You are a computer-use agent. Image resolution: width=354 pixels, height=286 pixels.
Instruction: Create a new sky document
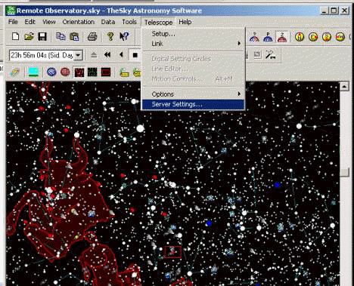[x=16, y=36]
